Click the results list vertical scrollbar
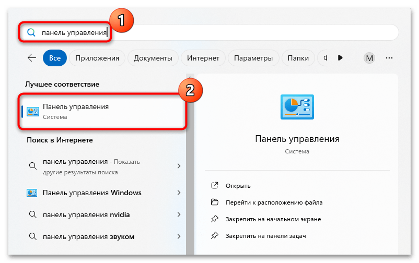The height and width of the screenshot is (263, 419). (190, 164)
